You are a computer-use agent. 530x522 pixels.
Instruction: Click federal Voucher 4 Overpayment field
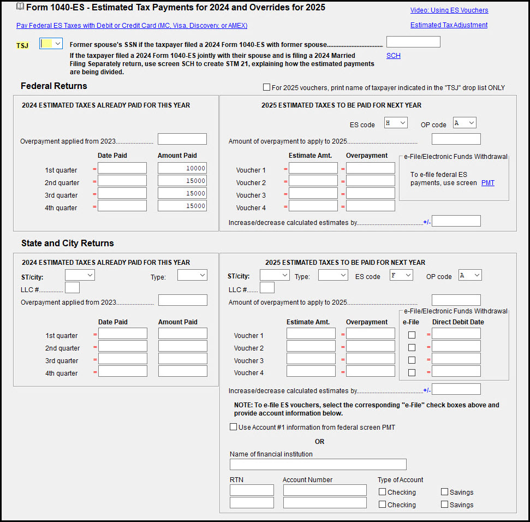pos(371,205)
